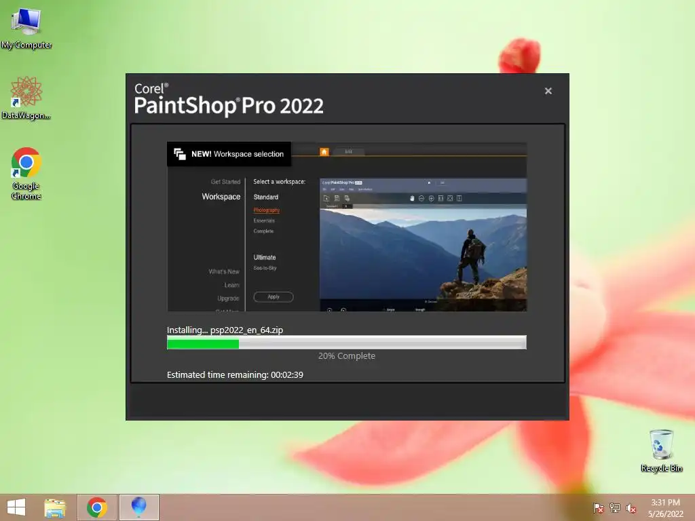Select Sea-to-Sky under Ultimate
The image size is (695, 521).
click(265, 268)
